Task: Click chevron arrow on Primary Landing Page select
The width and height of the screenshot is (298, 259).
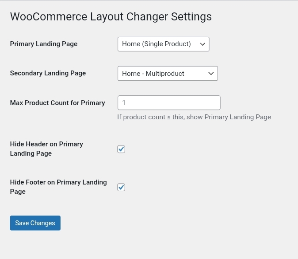Action: (x=202, y=44)
